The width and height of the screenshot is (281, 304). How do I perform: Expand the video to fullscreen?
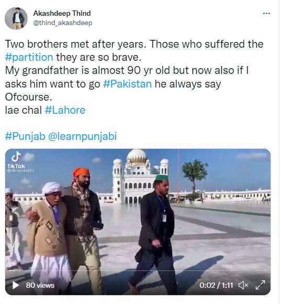point(260,285)
